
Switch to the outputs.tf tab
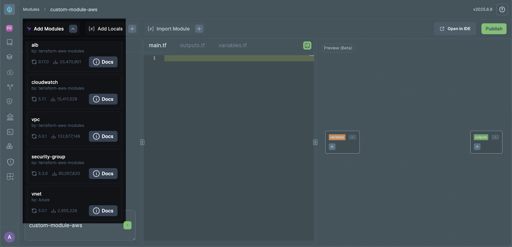(192, 45)
